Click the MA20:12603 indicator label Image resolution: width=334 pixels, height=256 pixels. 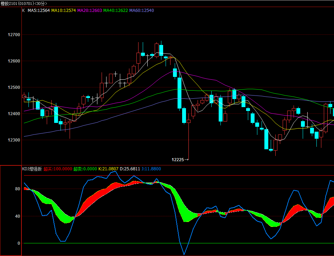click(x=90, y=11)
